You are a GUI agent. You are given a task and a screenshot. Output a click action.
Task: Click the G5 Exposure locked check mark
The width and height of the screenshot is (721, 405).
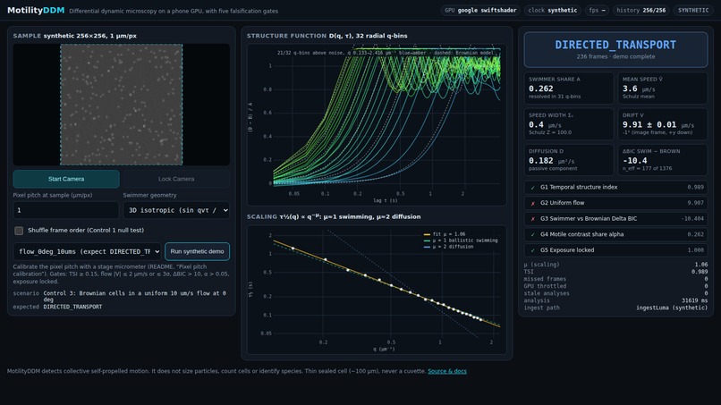tap(532, 250)
